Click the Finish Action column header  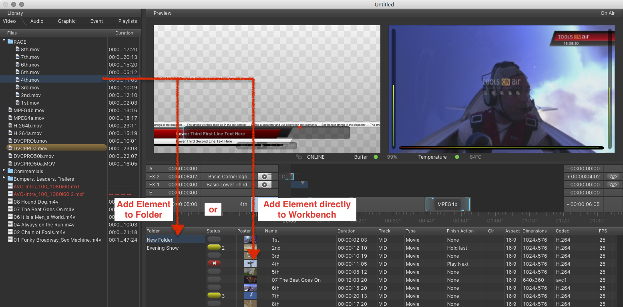[x=460, y=231]
